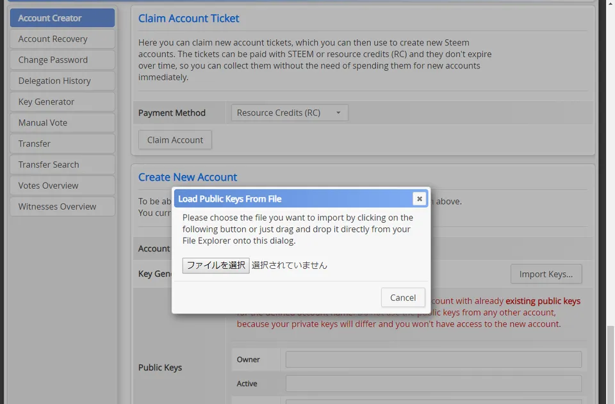Click the ファイルを選択 file chooser button
The image size is (615, 404).
(216, 265)
